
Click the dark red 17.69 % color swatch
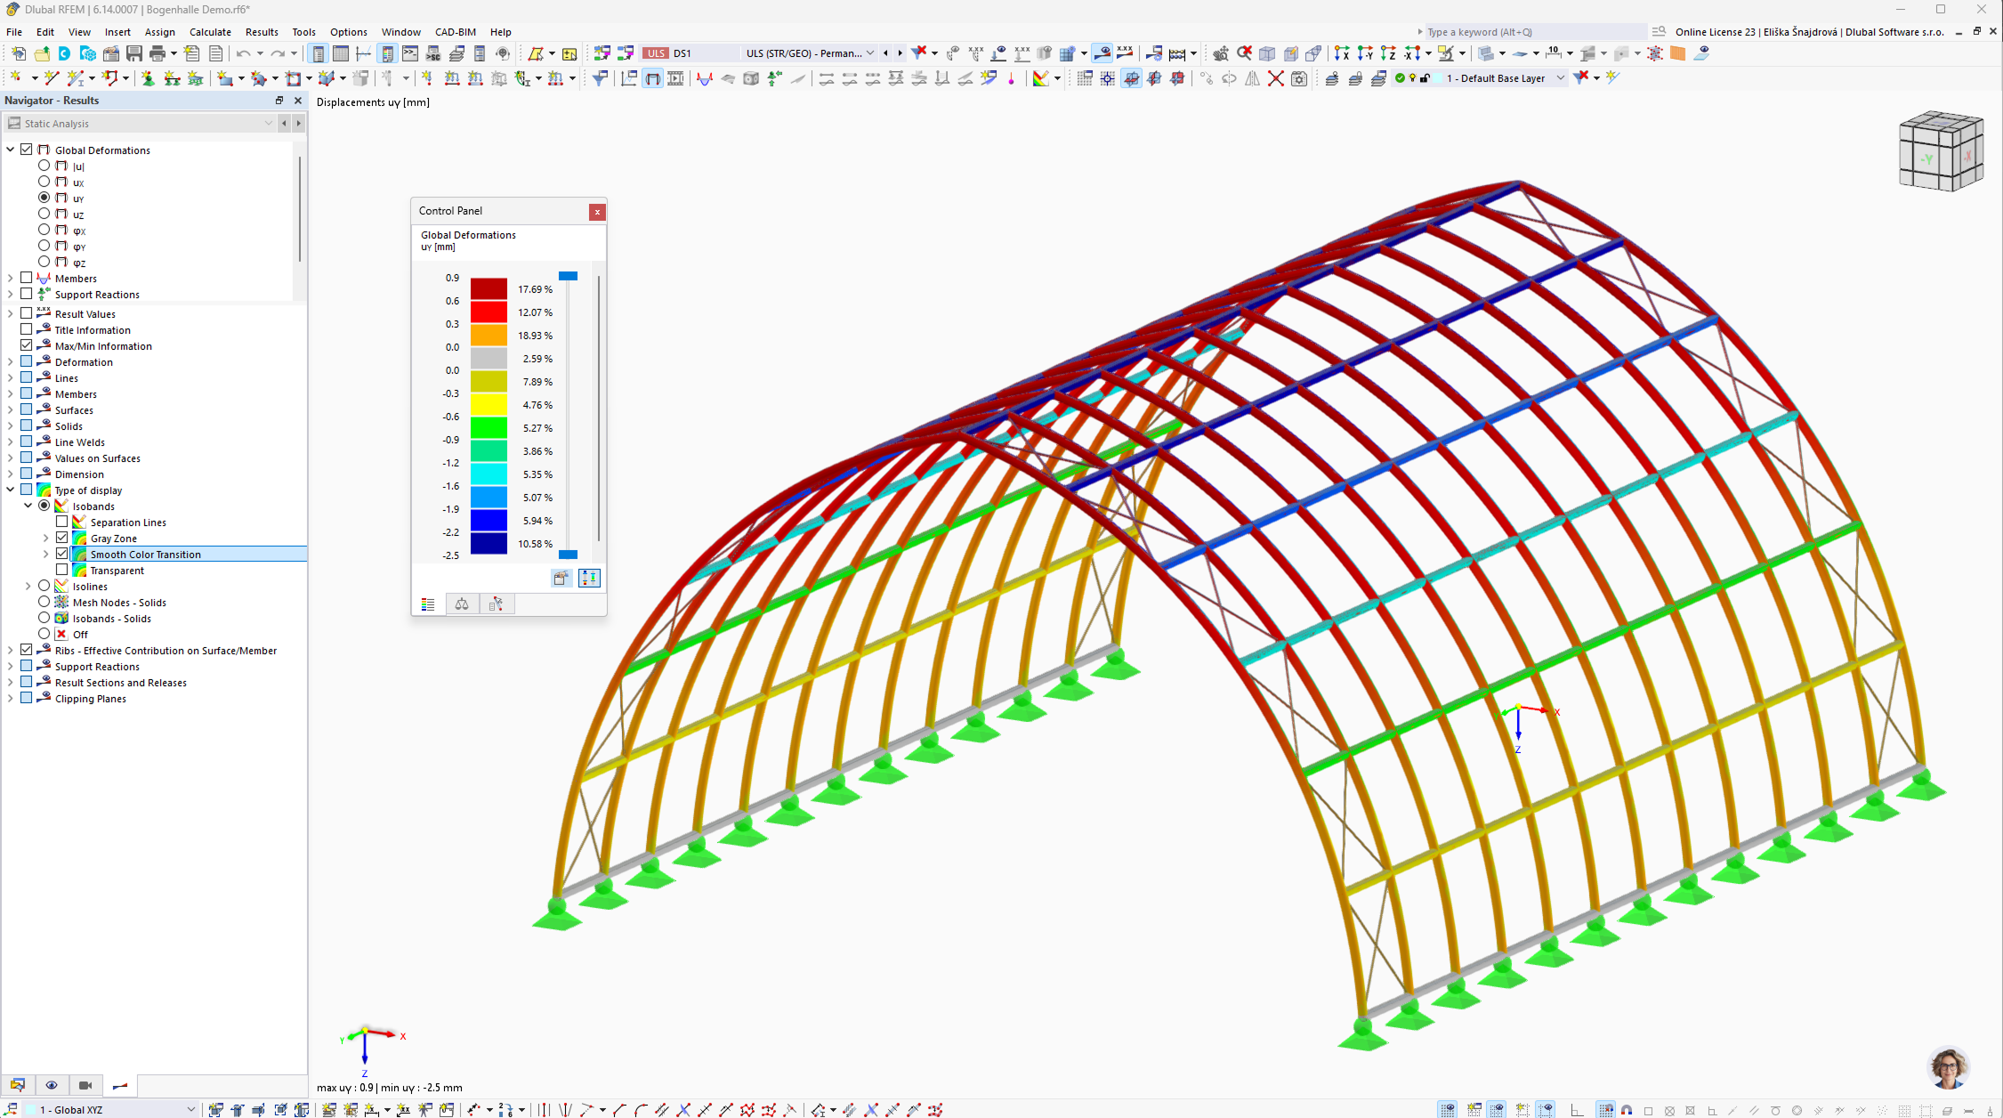489,288
